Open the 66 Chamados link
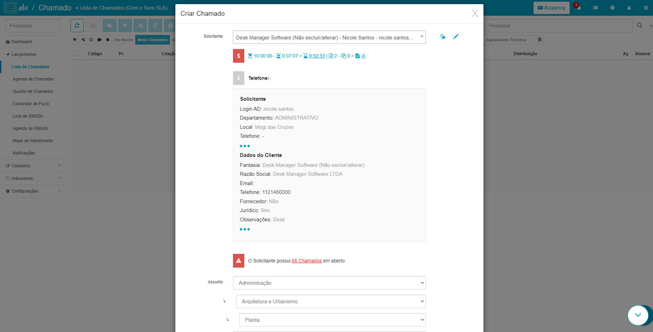The image size is (653, 332). [307, 261]
